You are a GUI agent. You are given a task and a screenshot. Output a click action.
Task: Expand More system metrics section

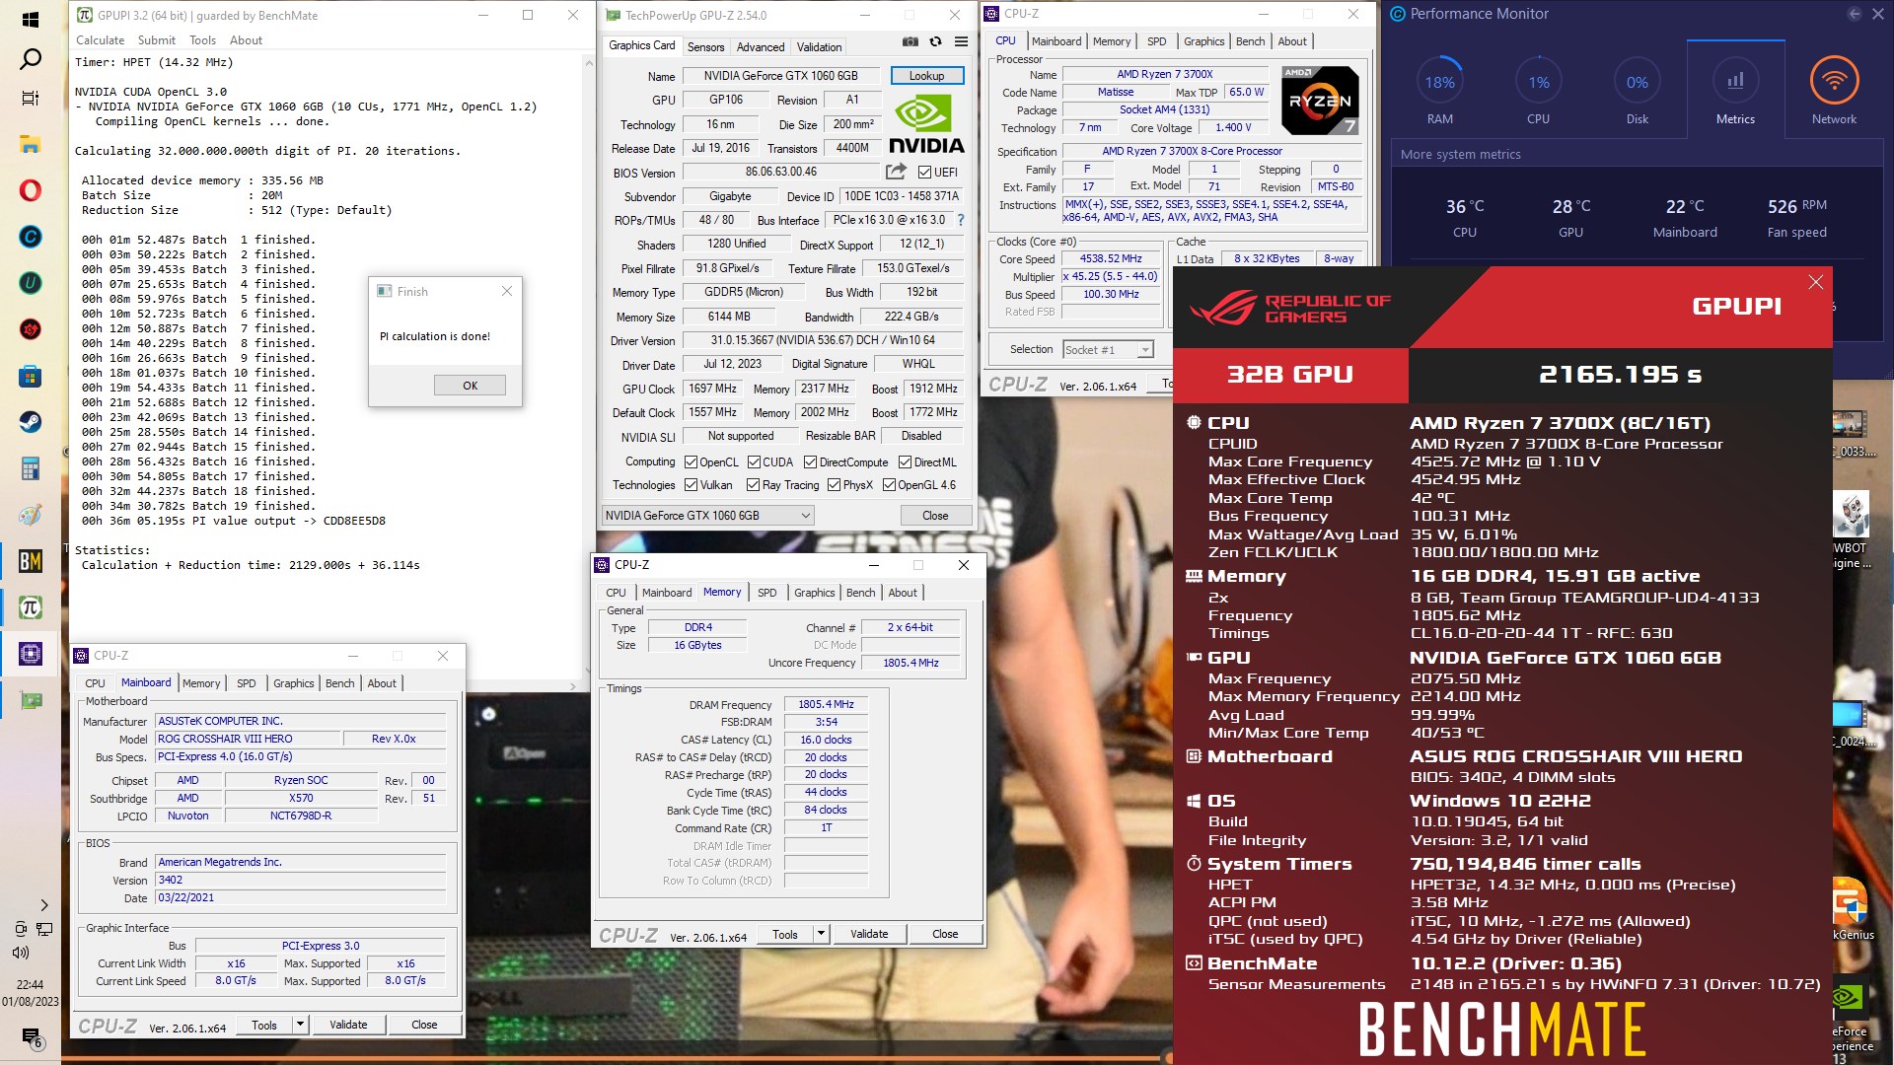[1460, 155]
